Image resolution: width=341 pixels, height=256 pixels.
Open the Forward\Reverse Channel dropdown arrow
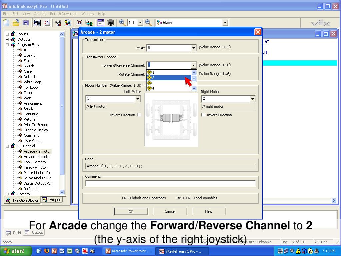coord(193,65)
